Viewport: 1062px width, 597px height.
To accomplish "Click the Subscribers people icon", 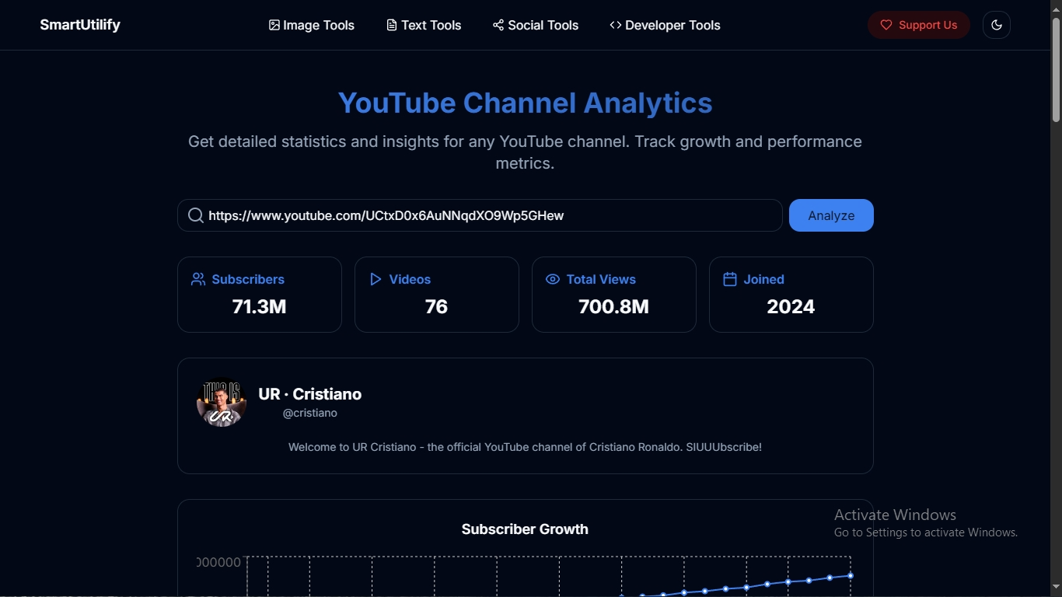I will point(198,279).
